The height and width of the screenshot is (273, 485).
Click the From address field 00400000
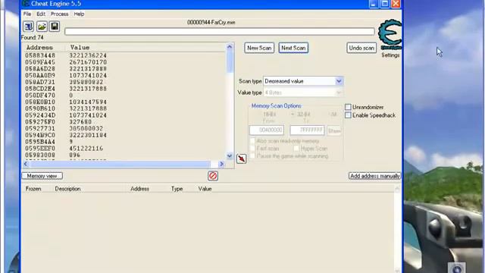point(267,130)
